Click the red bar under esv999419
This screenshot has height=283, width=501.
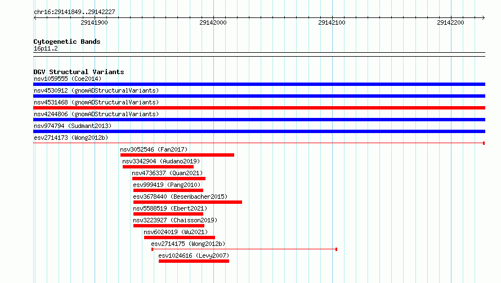(x=168, y=190)
